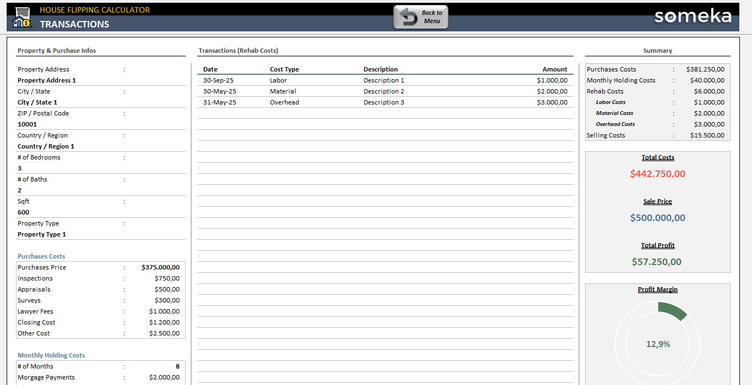
Task: Edit the City / State 1 value
Action: 37,102
